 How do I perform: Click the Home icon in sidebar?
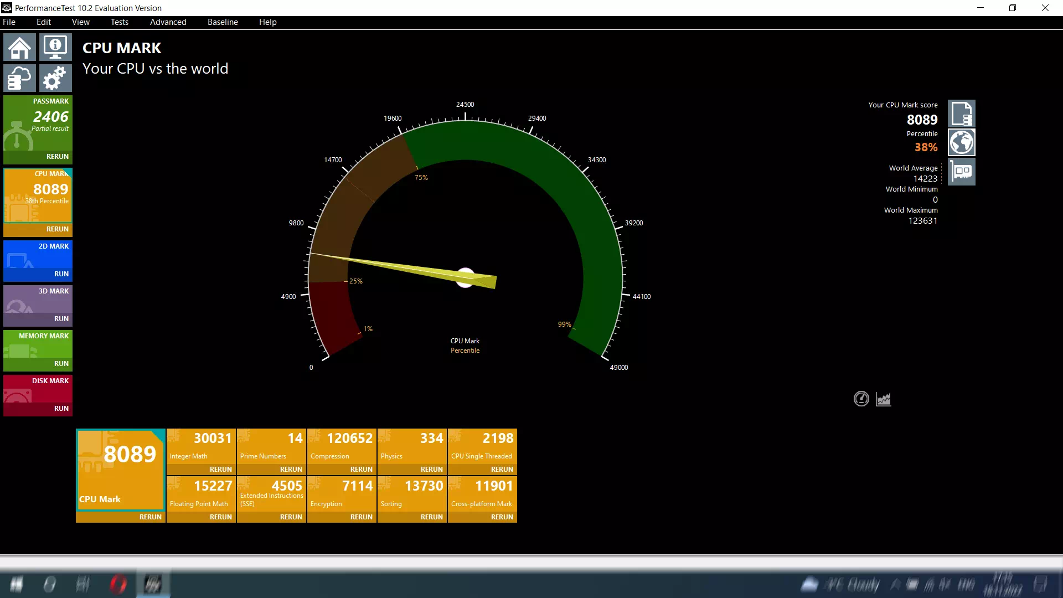[19, 48]
